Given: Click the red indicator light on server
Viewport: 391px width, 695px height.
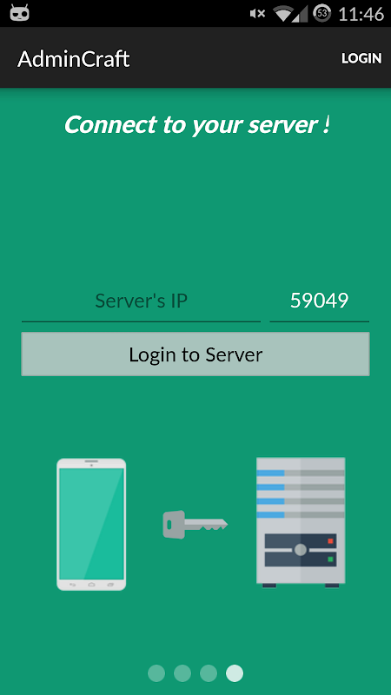Looking at the screenshot, I should [x=330, y=540].
